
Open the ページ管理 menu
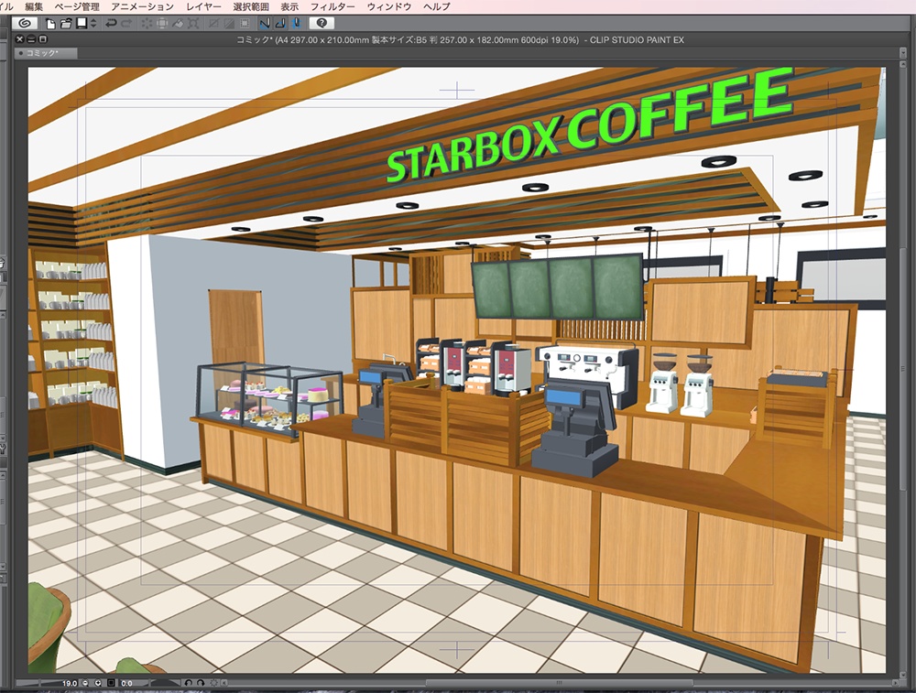click(76, 6)
